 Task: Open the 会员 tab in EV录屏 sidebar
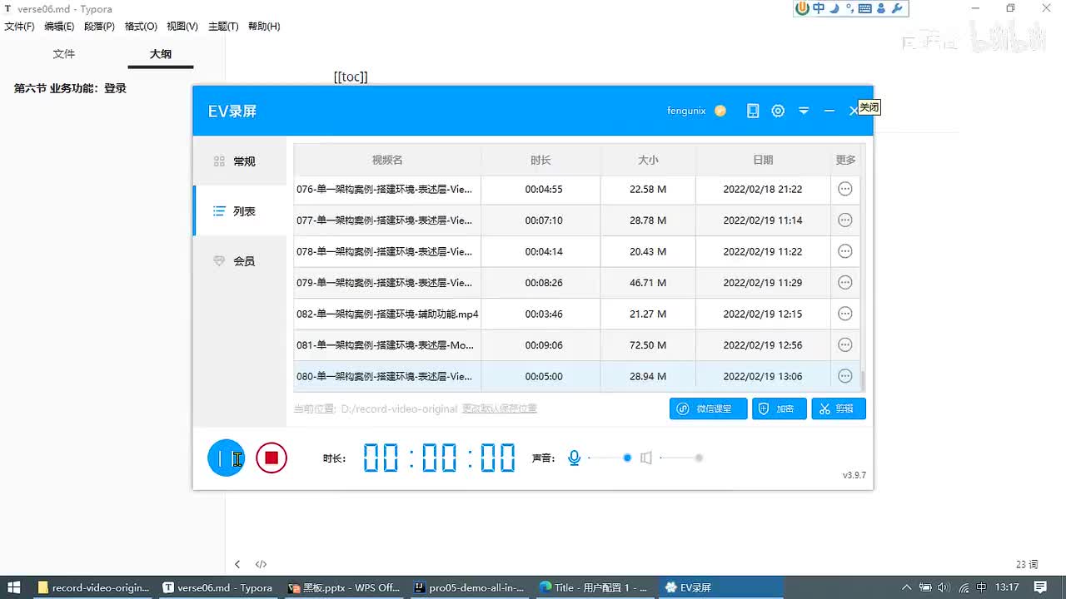(x=240, y=261)
